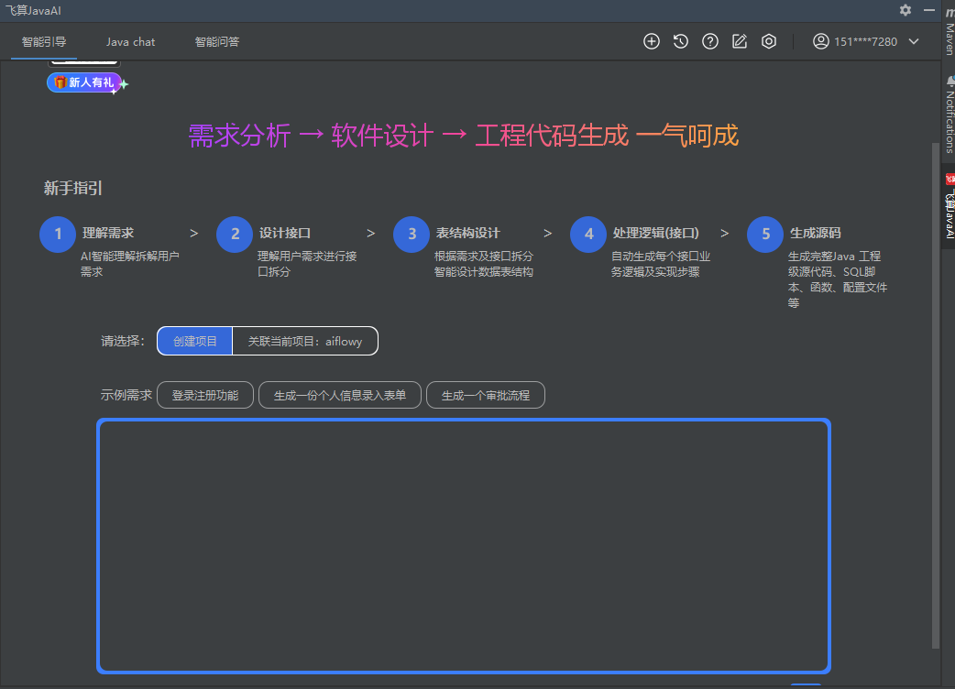Viewport: 955px width, 689px height.
Task: Open the history icon in the toolbar
Action: tap(680, 41)
